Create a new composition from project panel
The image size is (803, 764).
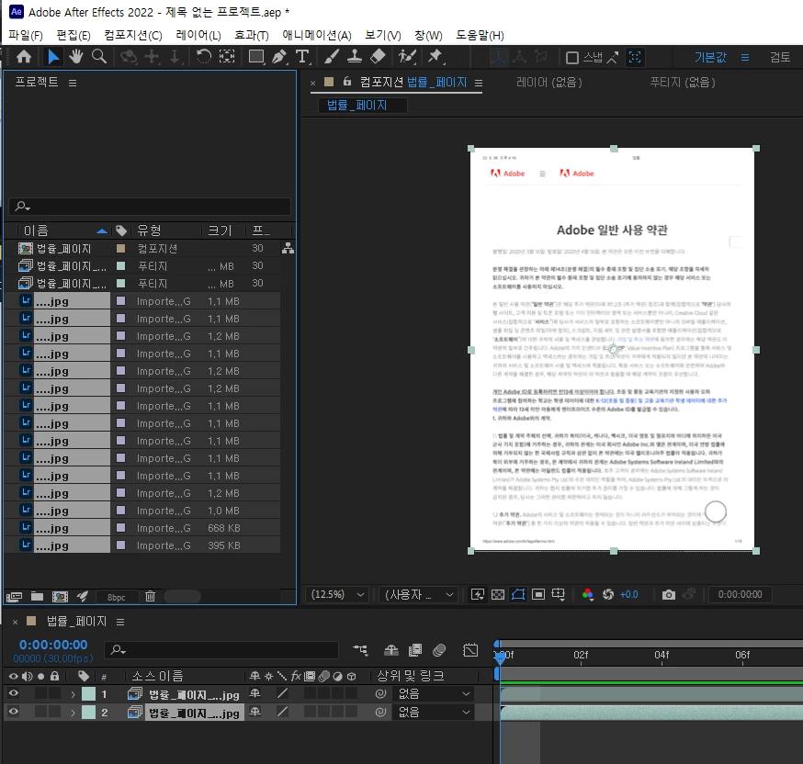[x=60, y=597]
